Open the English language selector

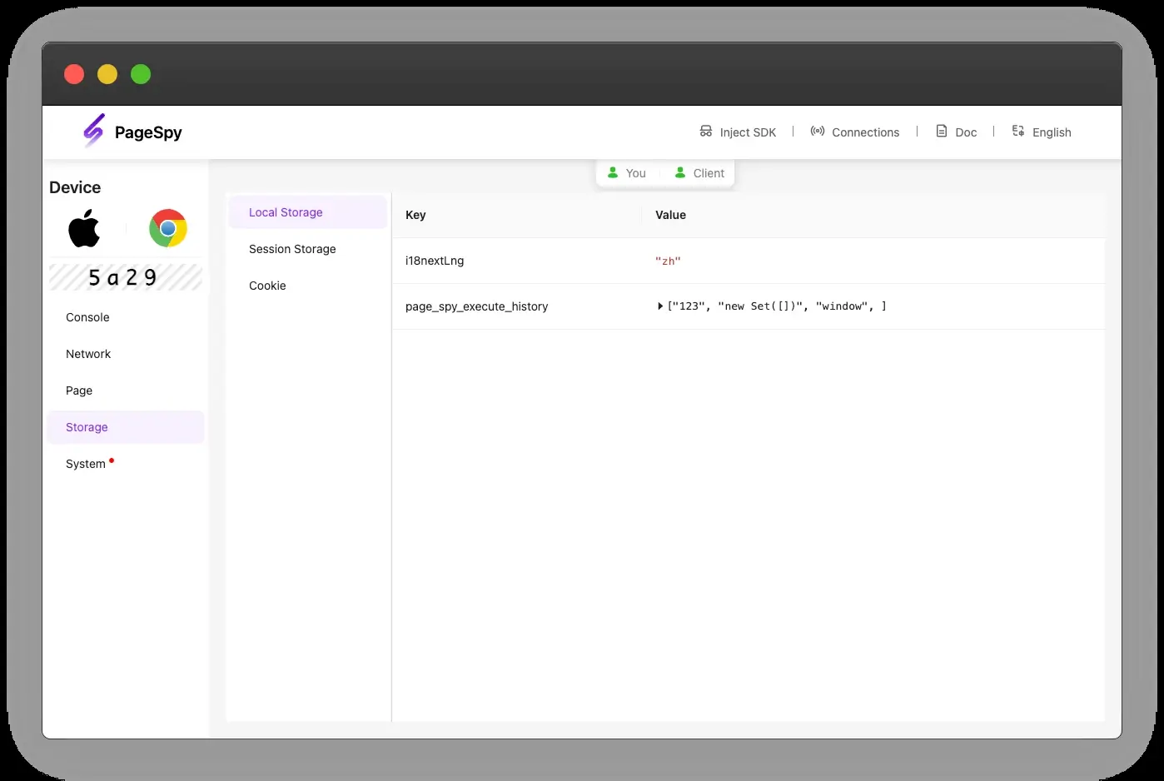click(1042, 132)
